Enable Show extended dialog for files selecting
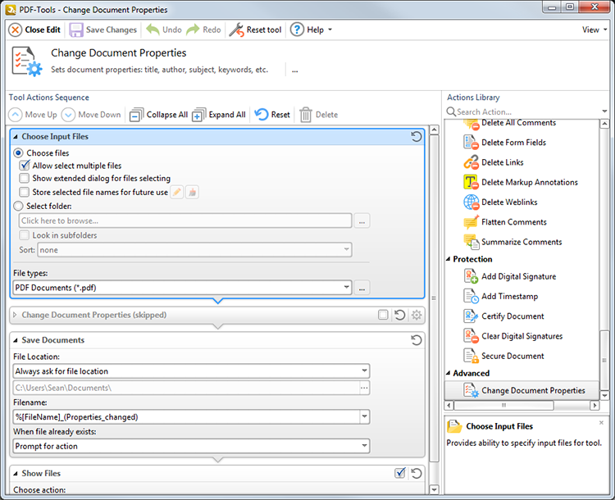Screen dimensions: 615x500 click(25, 179)
